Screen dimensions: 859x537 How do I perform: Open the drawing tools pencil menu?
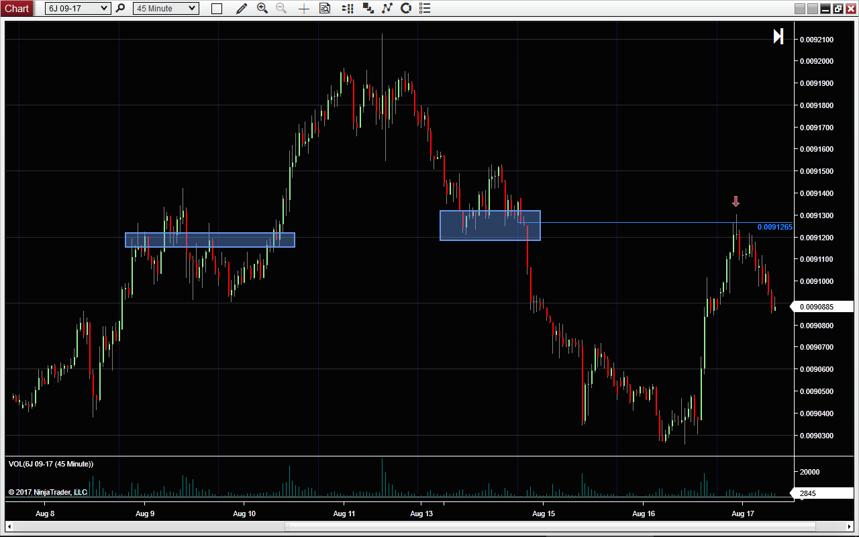(242, 9)
